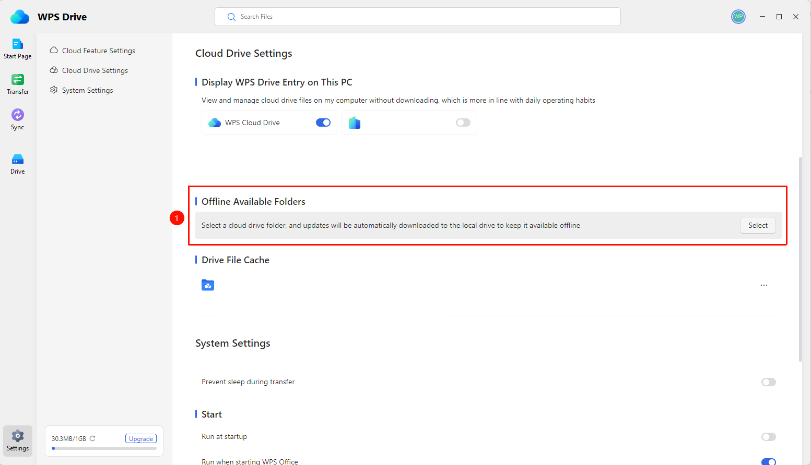Click the storage usage progress bar
The height and width of the screenshot is (465, 811).
pos(104,448)
